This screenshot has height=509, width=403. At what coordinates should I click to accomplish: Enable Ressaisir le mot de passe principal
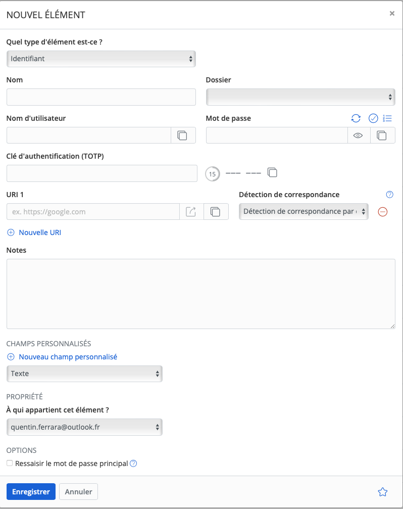click(x=10, y=463)
